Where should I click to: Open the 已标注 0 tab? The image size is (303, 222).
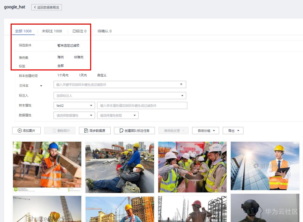click(79, 31)
